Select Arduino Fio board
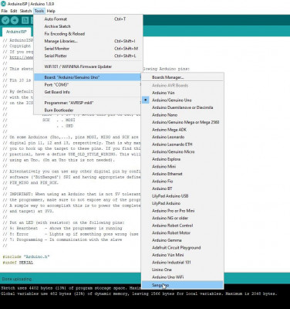Image resolution: width=290 pixels, height=309 pixels. click(183, 182)
